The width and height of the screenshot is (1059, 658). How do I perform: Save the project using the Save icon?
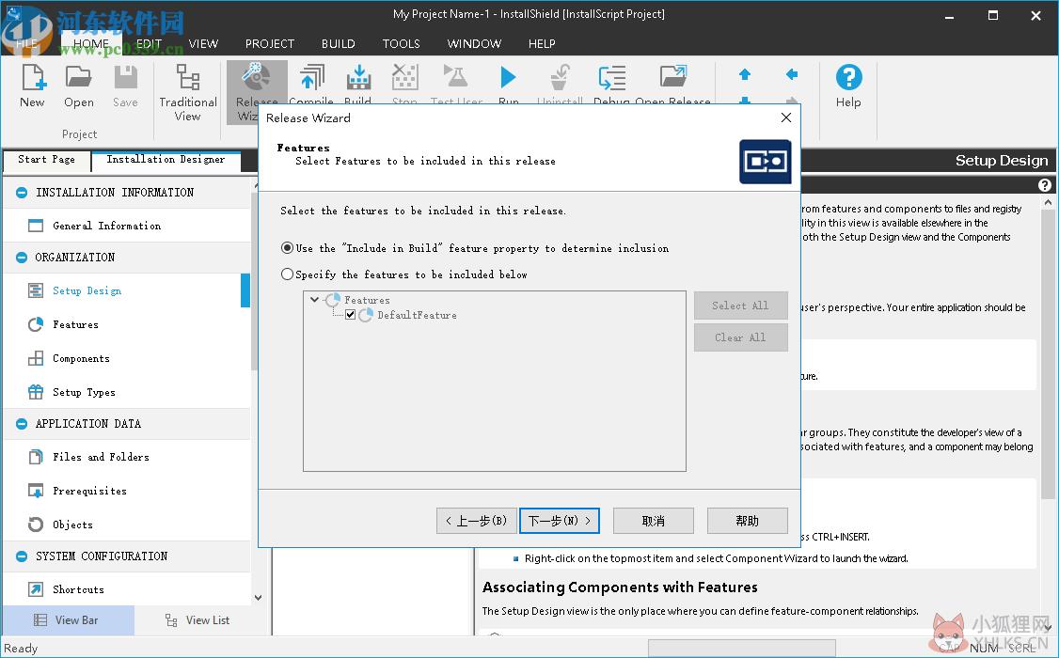click(125, 86)
